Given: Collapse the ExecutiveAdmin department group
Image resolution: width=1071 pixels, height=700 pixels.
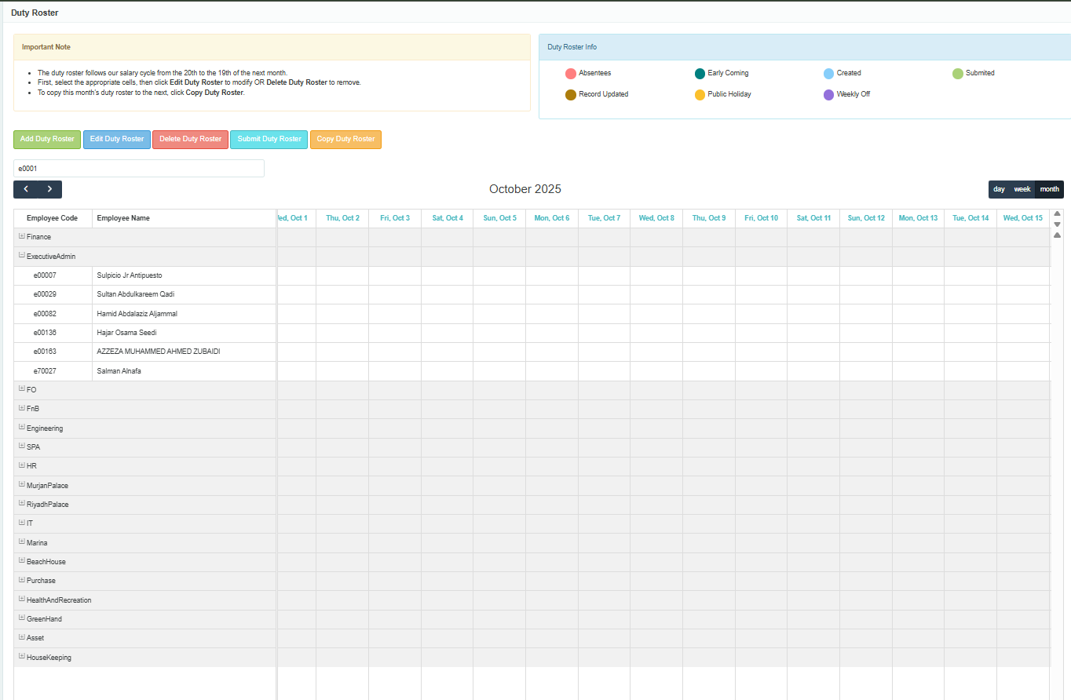Looking at the screenshot, I should pos(22,256).
